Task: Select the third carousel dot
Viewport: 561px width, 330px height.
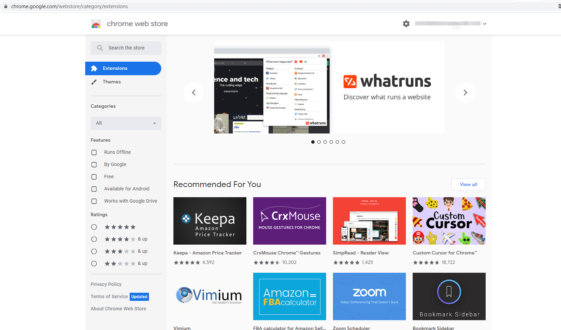Action: pos(325,142)
